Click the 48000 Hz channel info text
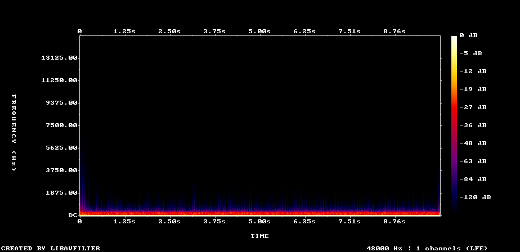The image size is (520, 252). [x=427, y=249]
